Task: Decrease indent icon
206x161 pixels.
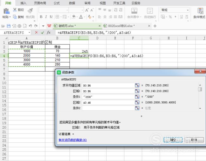Action: coord(116,10)
